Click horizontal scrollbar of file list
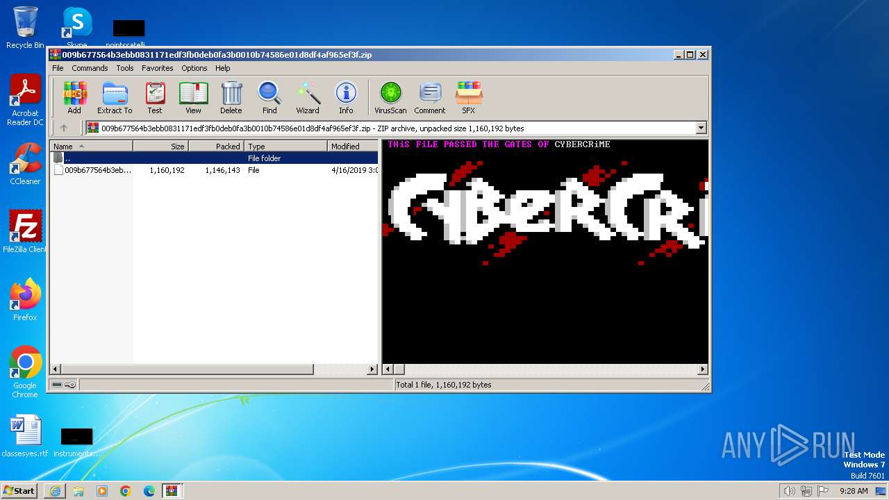Viewport: 889px width, 500px height. [x=188, y=369]
